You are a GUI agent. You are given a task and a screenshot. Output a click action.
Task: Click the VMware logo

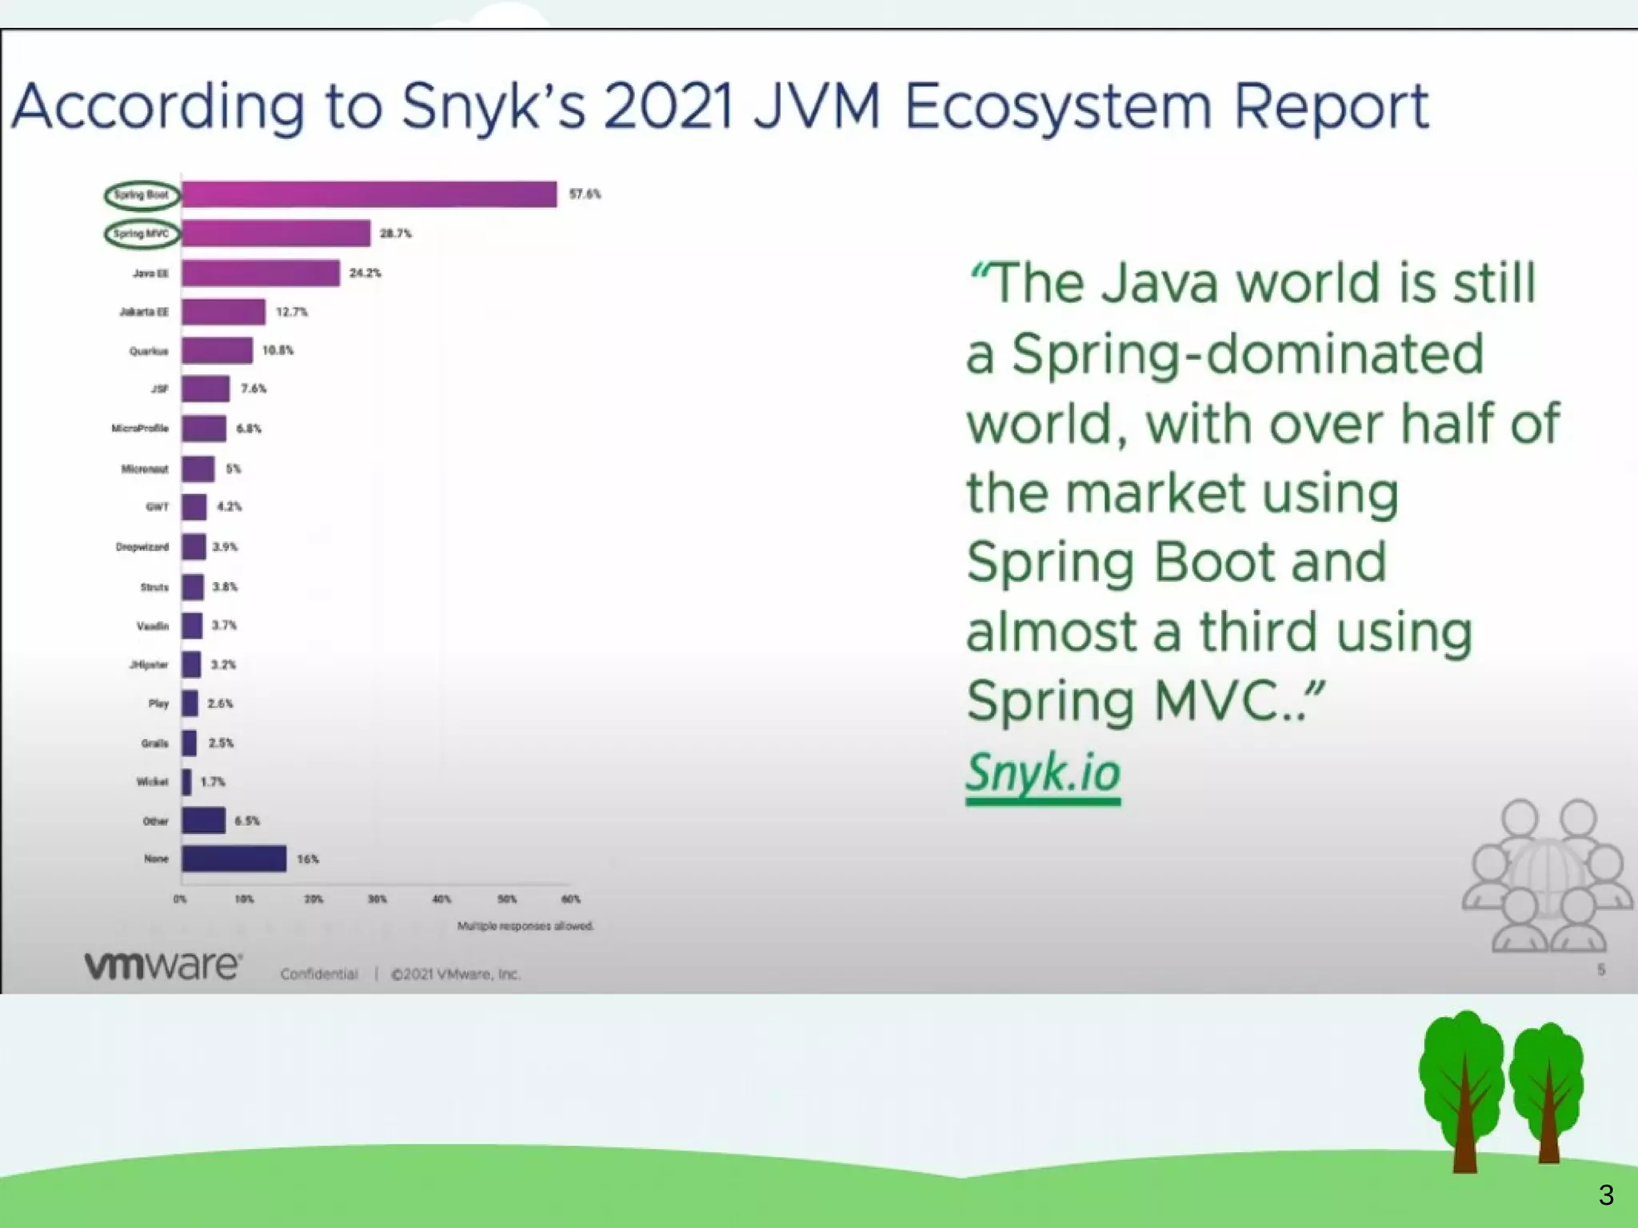tap(162, 965)
